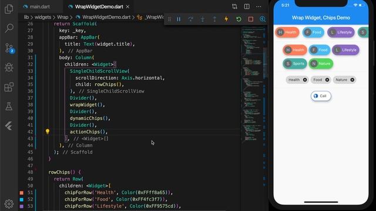Screen dimensions: 376x211
Task: Trigger Flutter Hot Reload lightning icon
Action: point(226,19)
